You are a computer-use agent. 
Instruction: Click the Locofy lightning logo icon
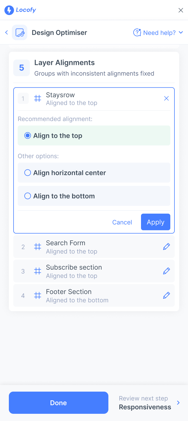[x=9, y=10]
